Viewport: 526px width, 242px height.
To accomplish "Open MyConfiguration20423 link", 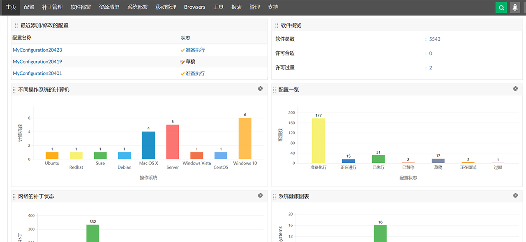I will 37,50.
